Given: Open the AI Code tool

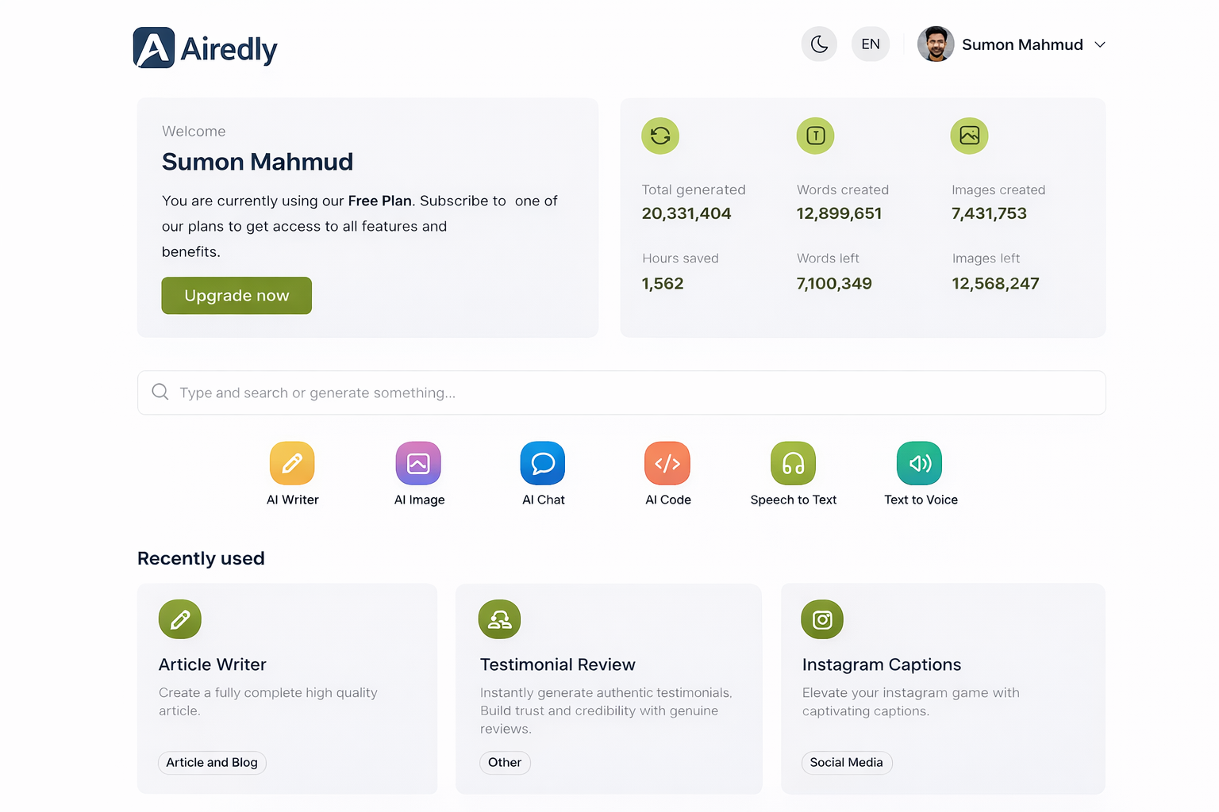Looking at the screenshot, I should [x=667, y=463].
